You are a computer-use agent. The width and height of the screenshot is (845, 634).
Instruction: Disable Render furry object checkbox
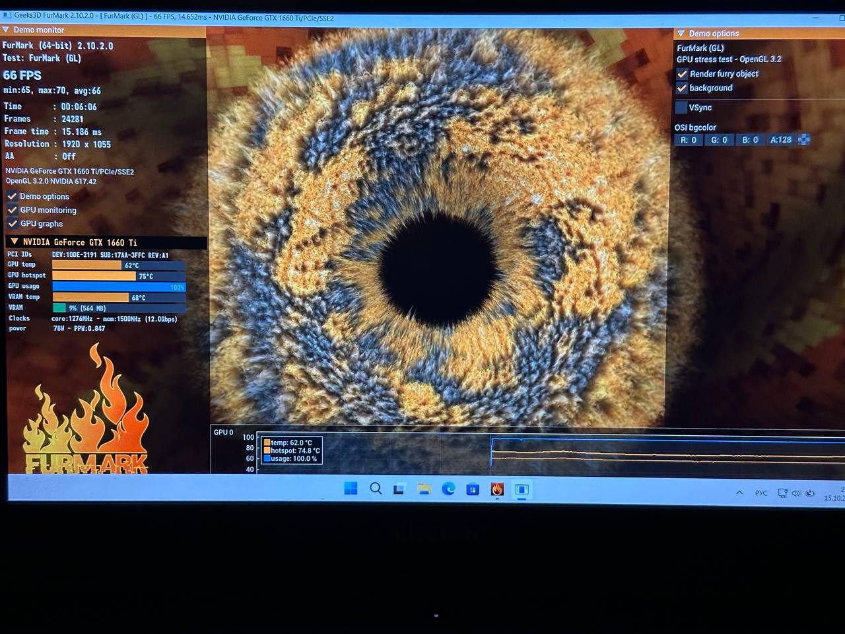point(682,74)
